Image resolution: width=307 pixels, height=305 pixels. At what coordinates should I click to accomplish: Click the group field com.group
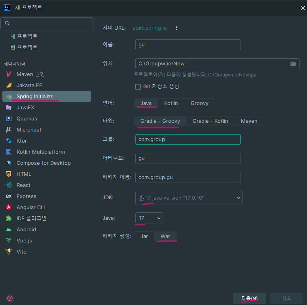point(188,139)
